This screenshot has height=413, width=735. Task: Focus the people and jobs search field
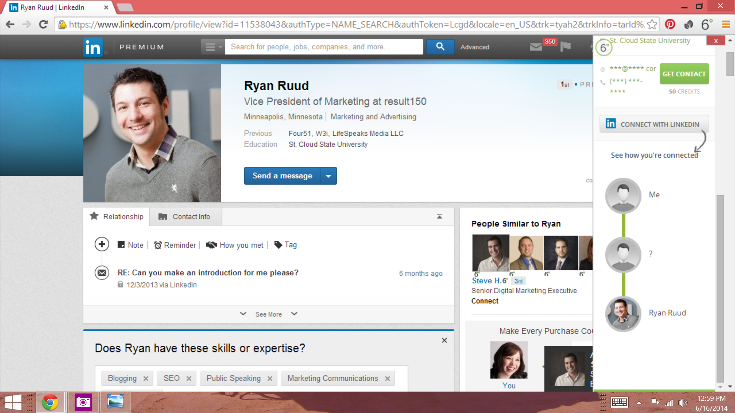324,47
